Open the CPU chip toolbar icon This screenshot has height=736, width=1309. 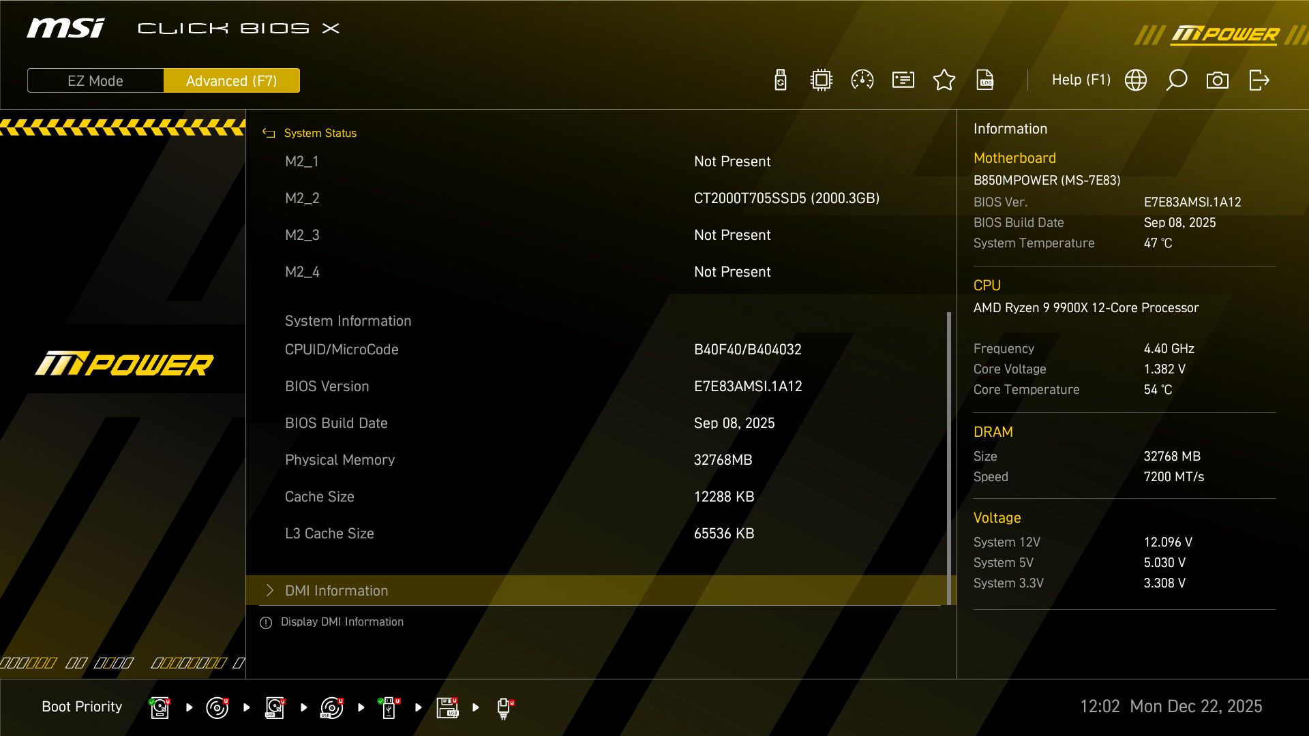pyautogui.click(x=821, y=80)
